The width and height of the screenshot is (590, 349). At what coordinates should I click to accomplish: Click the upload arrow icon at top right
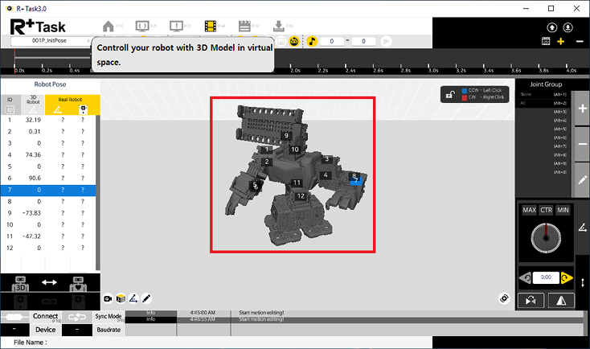click(552, 28)
